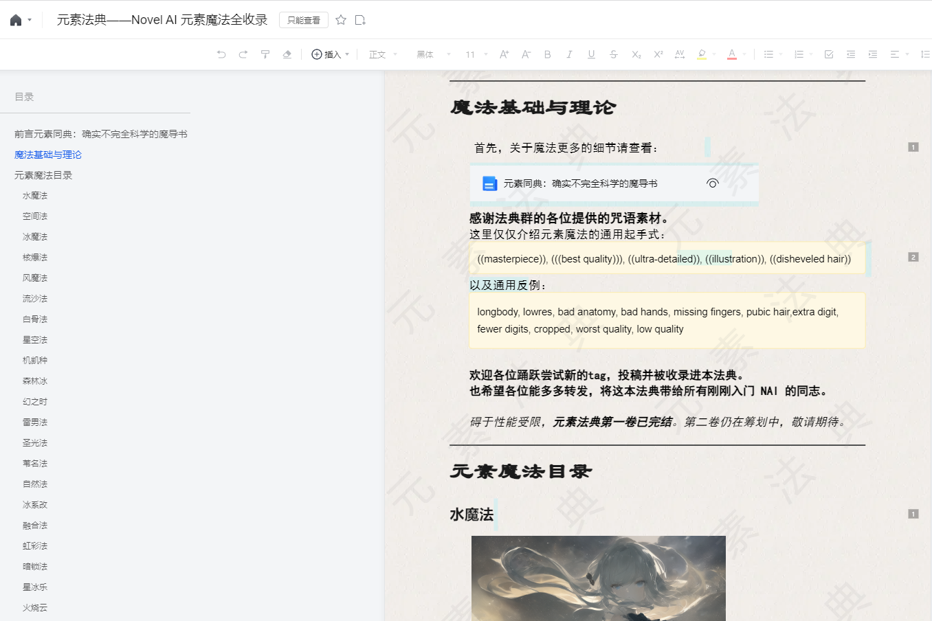Insert a bulleted list

point(769,54)
